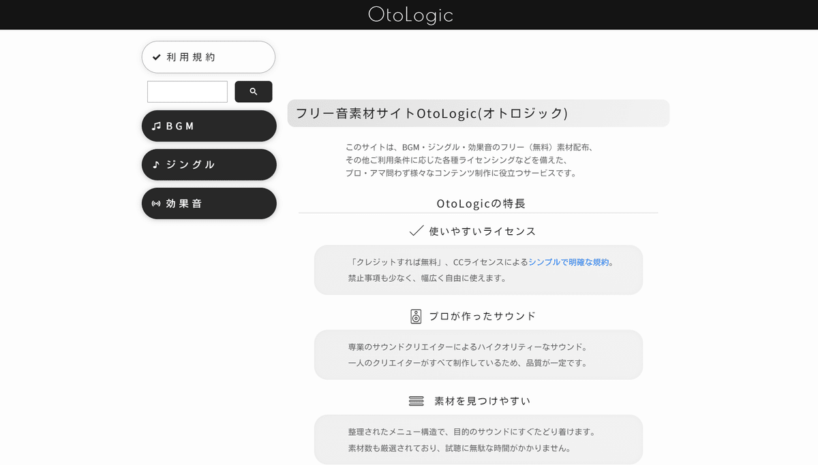Click the single note icon on ジングル
The width and height of the screenshot is (818, 465).
[x=156, y=165]
